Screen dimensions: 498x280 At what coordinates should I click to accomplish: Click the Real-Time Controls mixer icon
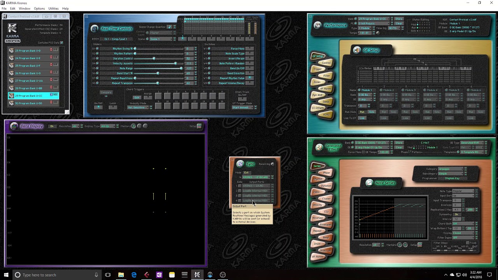coord(94,29)
